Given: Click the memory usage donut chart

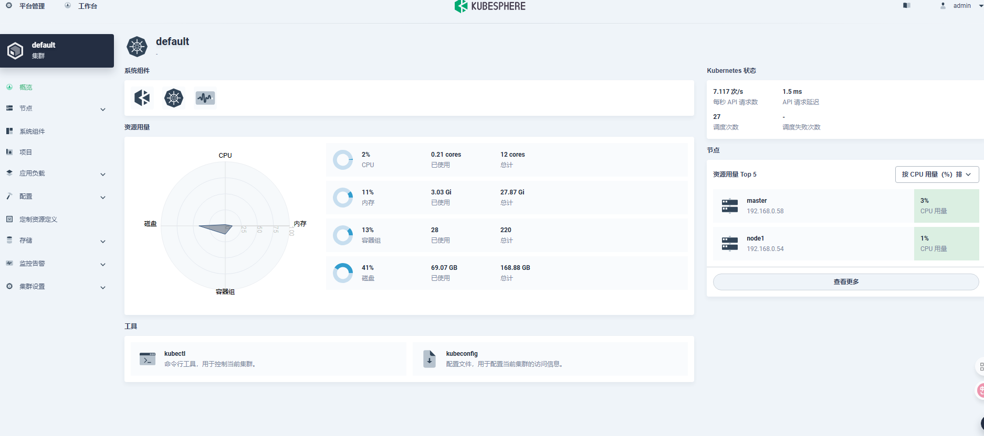Looking at the screenshot, I should [343, 198].
